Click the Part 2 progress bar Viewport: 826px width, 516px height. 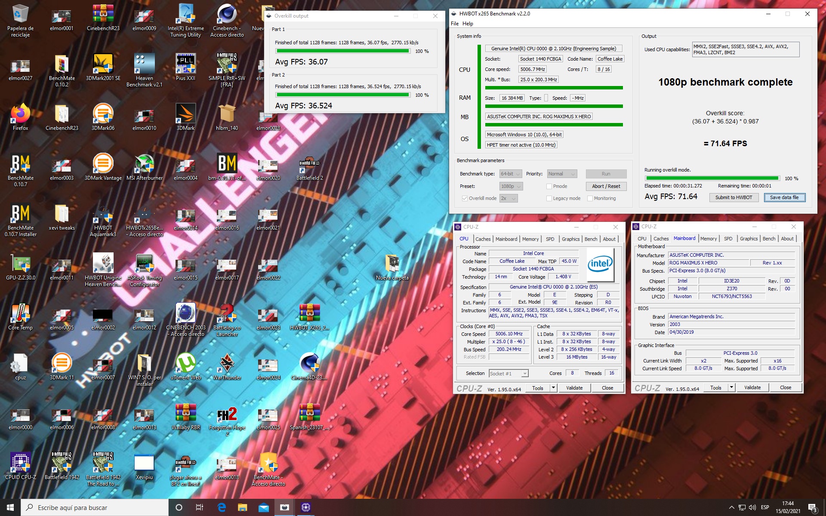pos(342,95)
